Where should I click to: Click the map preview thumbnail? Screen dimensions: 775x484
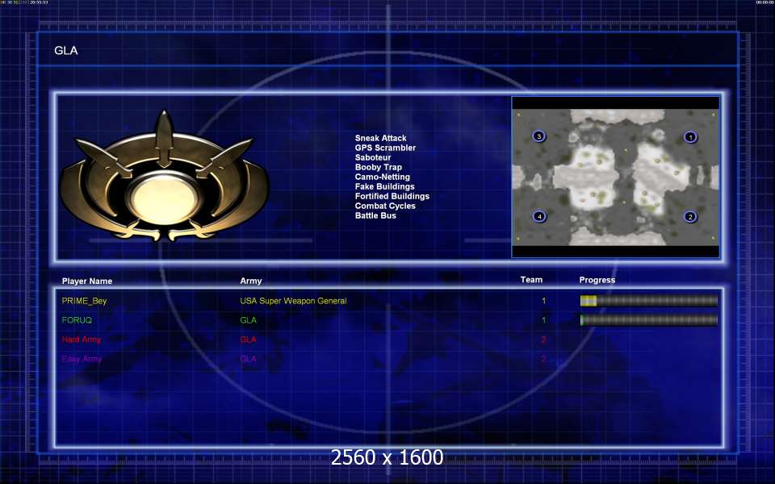[615, 177]
